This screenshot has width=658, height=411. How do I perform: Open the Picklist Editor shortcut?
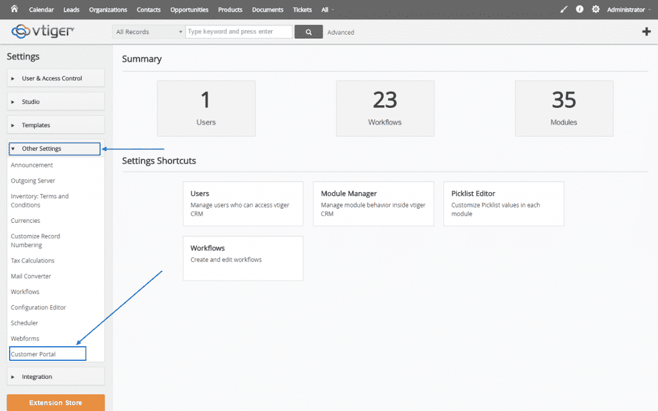(x=503, y=202)
